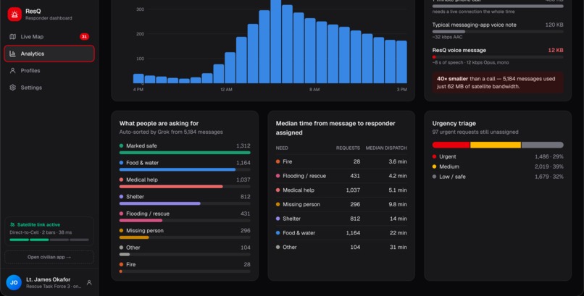Select Analytics in the sidebar

tap(49, 54)
